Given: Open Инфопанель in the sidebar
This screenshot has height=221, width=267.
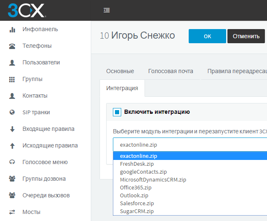Looking at the screenshot, I should [40, 29].
